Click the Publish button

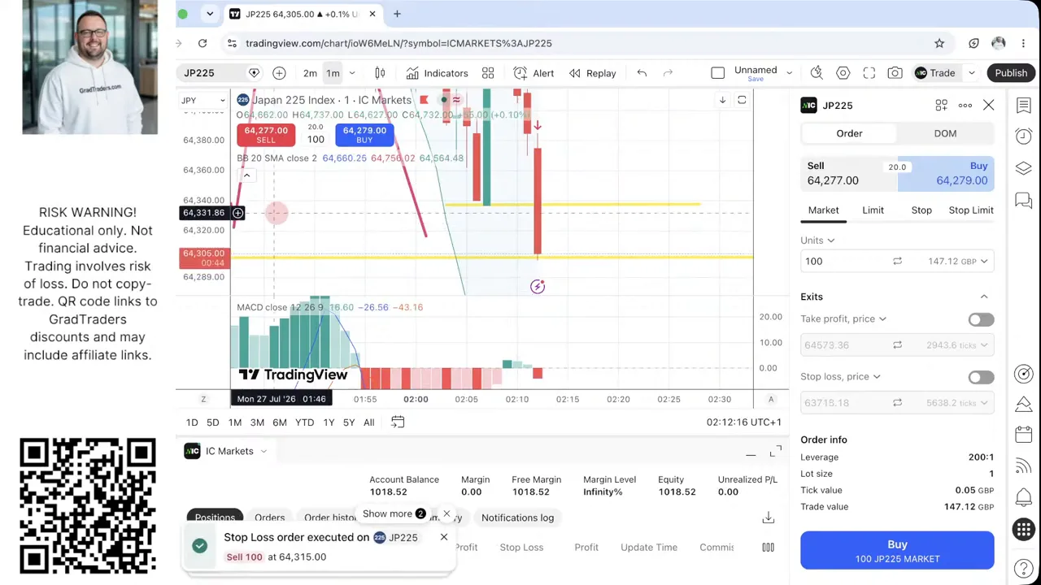[x=1011, y=73]
